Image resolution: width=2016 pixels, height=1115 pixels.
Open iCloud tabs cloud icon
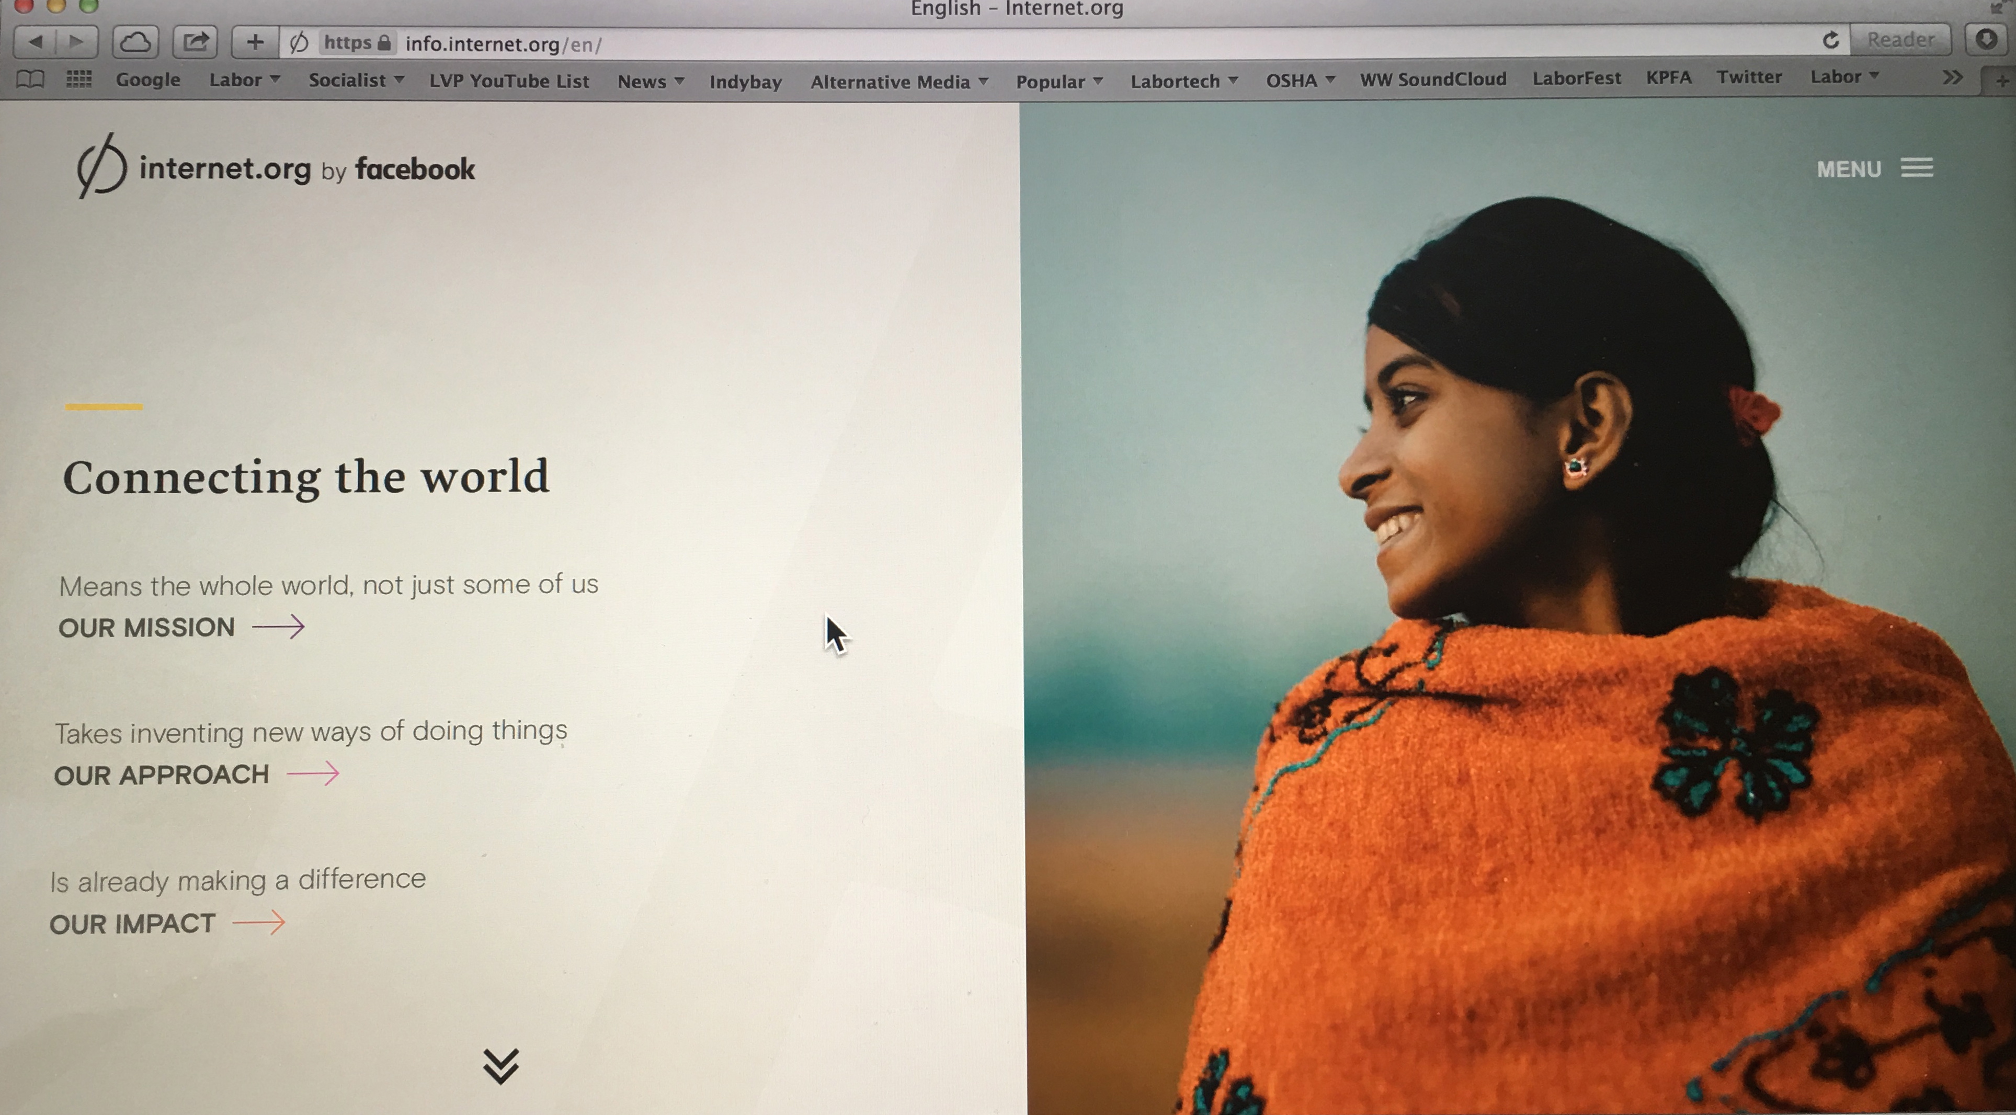click(x=135, y=42)
